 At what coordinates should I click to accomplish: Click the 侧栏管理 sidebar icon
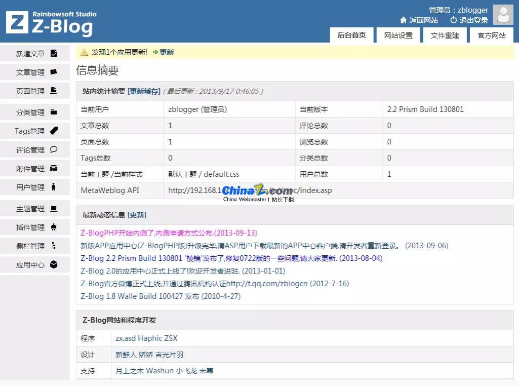click(54, 246)
